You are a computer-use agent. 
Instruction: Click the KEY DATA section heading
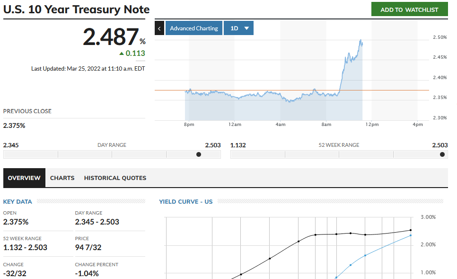tap(18, 202)
